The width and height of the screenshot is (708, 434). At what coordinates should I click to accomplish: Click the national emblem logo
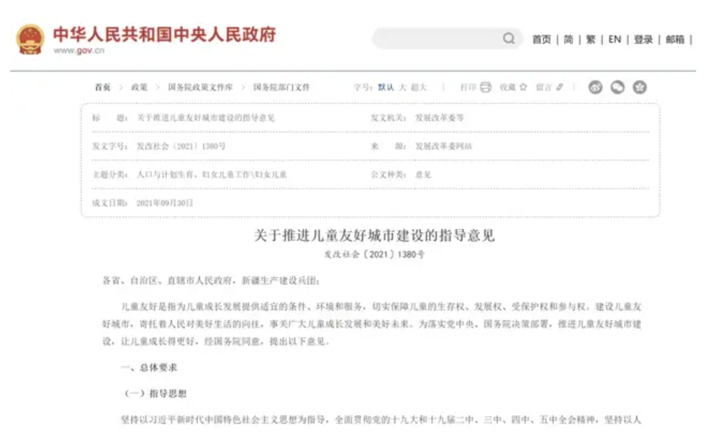pyautogui.click(x=29, y=39)
